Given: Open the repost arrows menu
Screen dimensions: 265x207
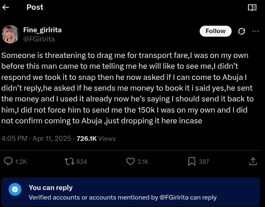Looking at the screenshot, I should (x=69, y=161).
